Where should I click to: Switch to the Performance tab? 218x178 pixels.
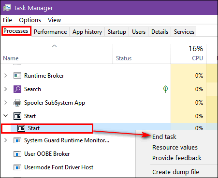[x=50, y=32]
